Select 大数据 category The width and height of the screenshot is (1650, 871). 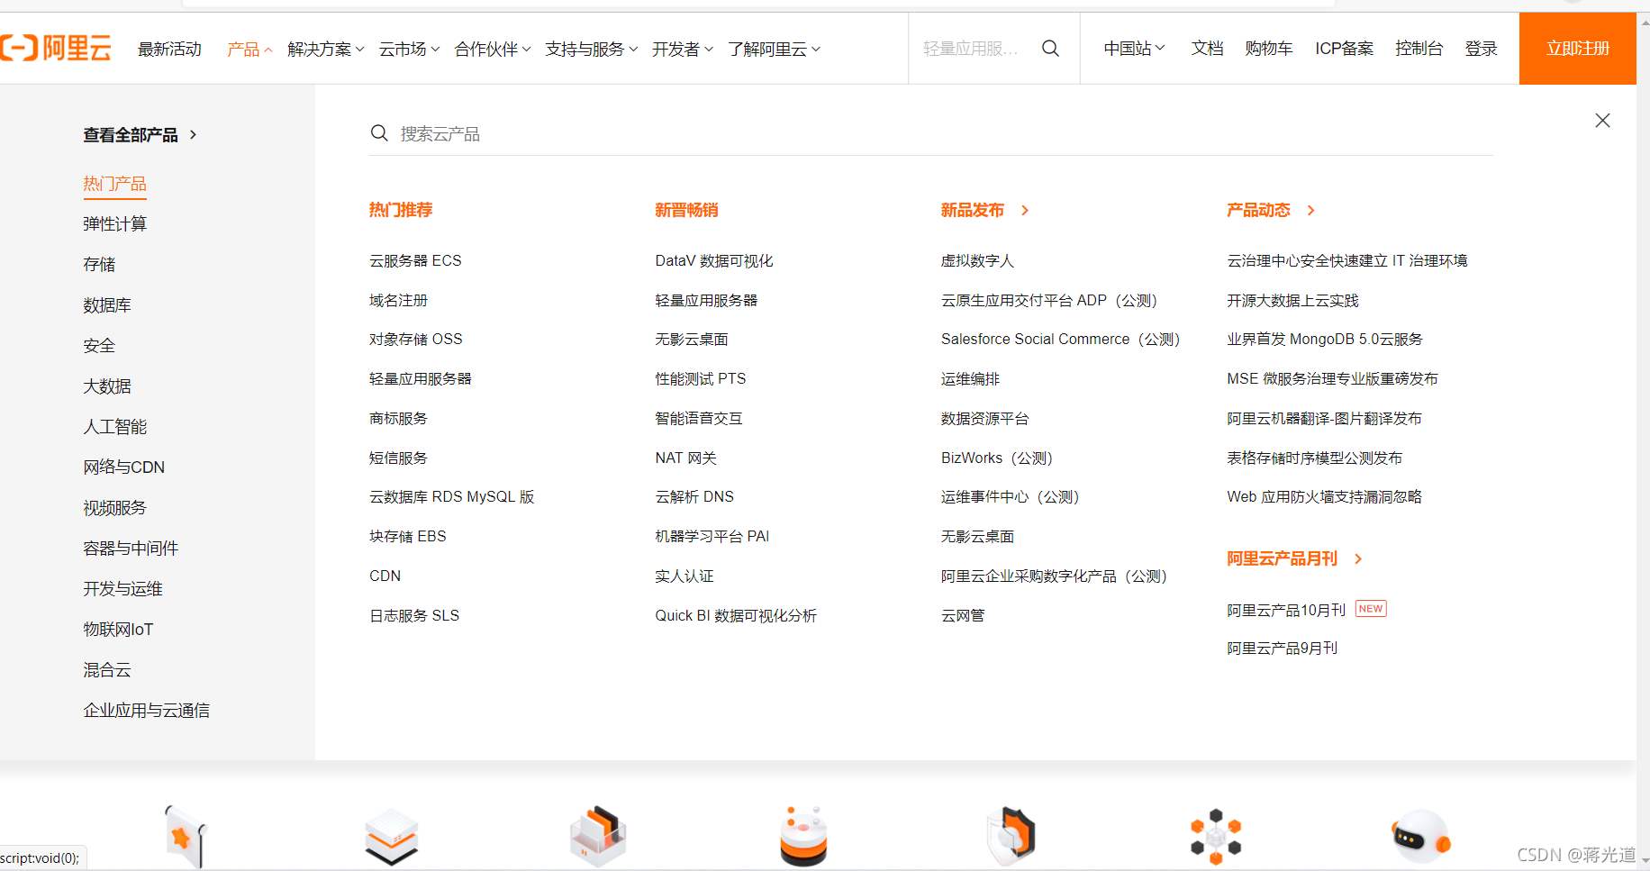pos(107,386)
